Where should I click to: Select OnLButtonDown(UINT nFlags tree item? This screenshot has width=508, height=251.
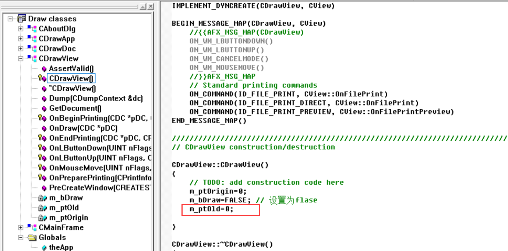point(100,148)
